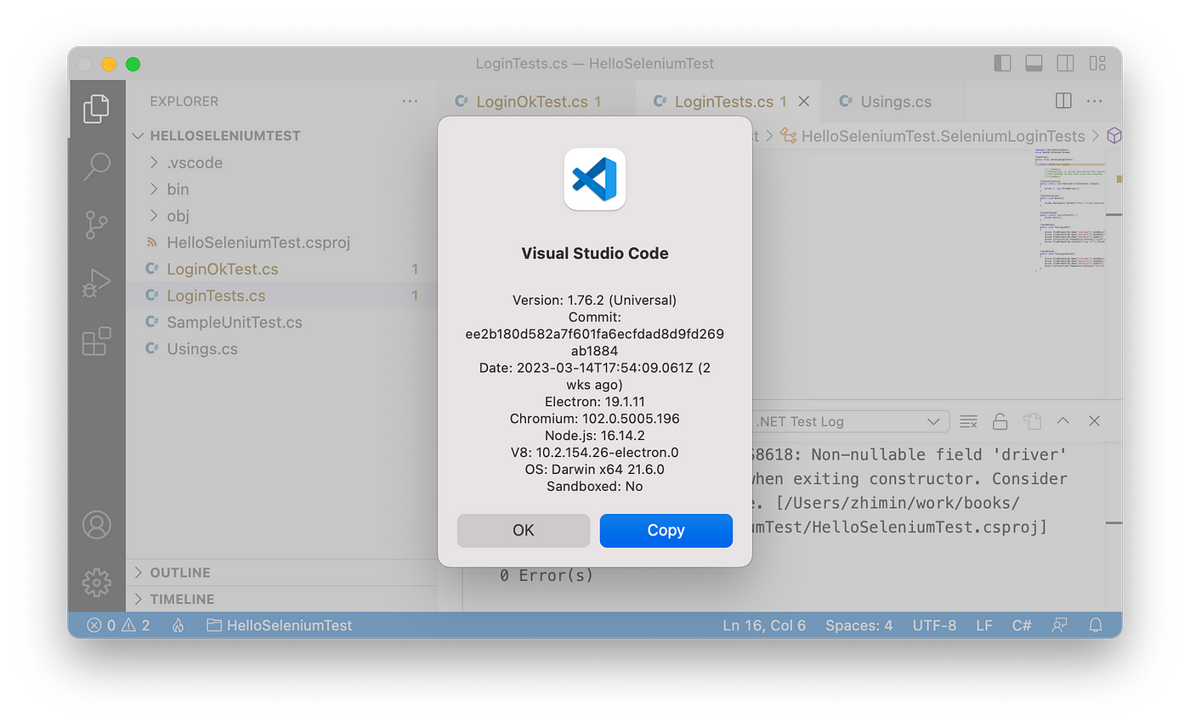Toggle the output scroll lock icon

pyautogui.click(x=1000, y=421)
